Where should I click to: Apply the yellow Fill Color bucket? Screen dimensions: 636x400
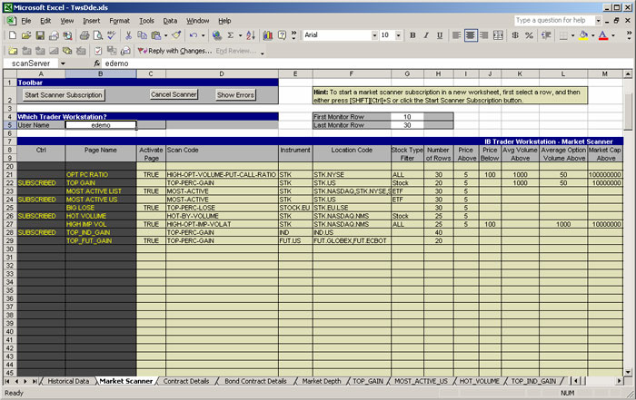(583, 35)
